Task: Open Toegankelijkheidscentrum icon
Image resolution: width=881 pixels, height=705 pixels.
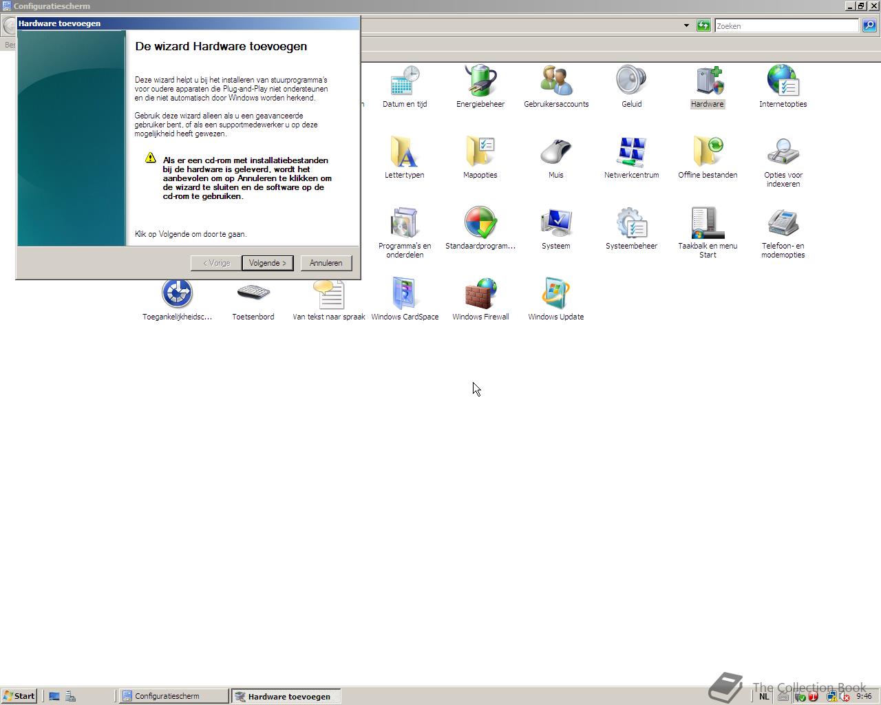Action: click(x=178, y=299)
